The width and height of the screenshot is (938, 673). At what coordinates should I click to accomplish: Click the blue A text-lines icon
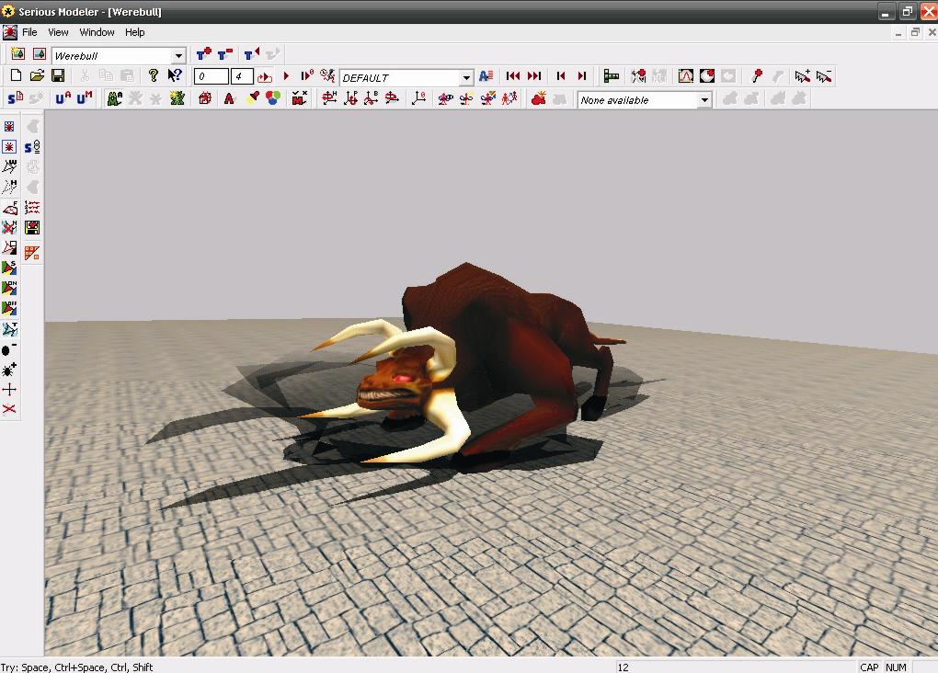pos(486,76)
